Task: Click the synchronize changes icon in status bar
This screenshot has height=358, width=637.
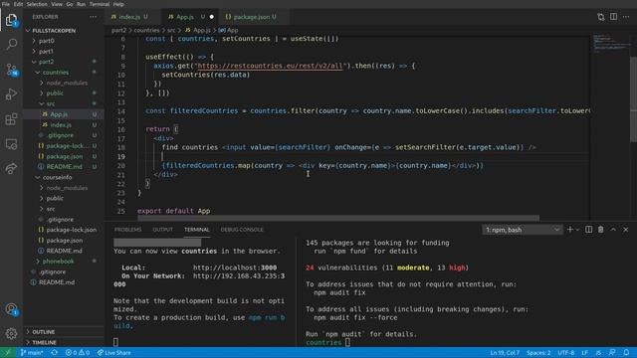Action: [x=54, y=353]
